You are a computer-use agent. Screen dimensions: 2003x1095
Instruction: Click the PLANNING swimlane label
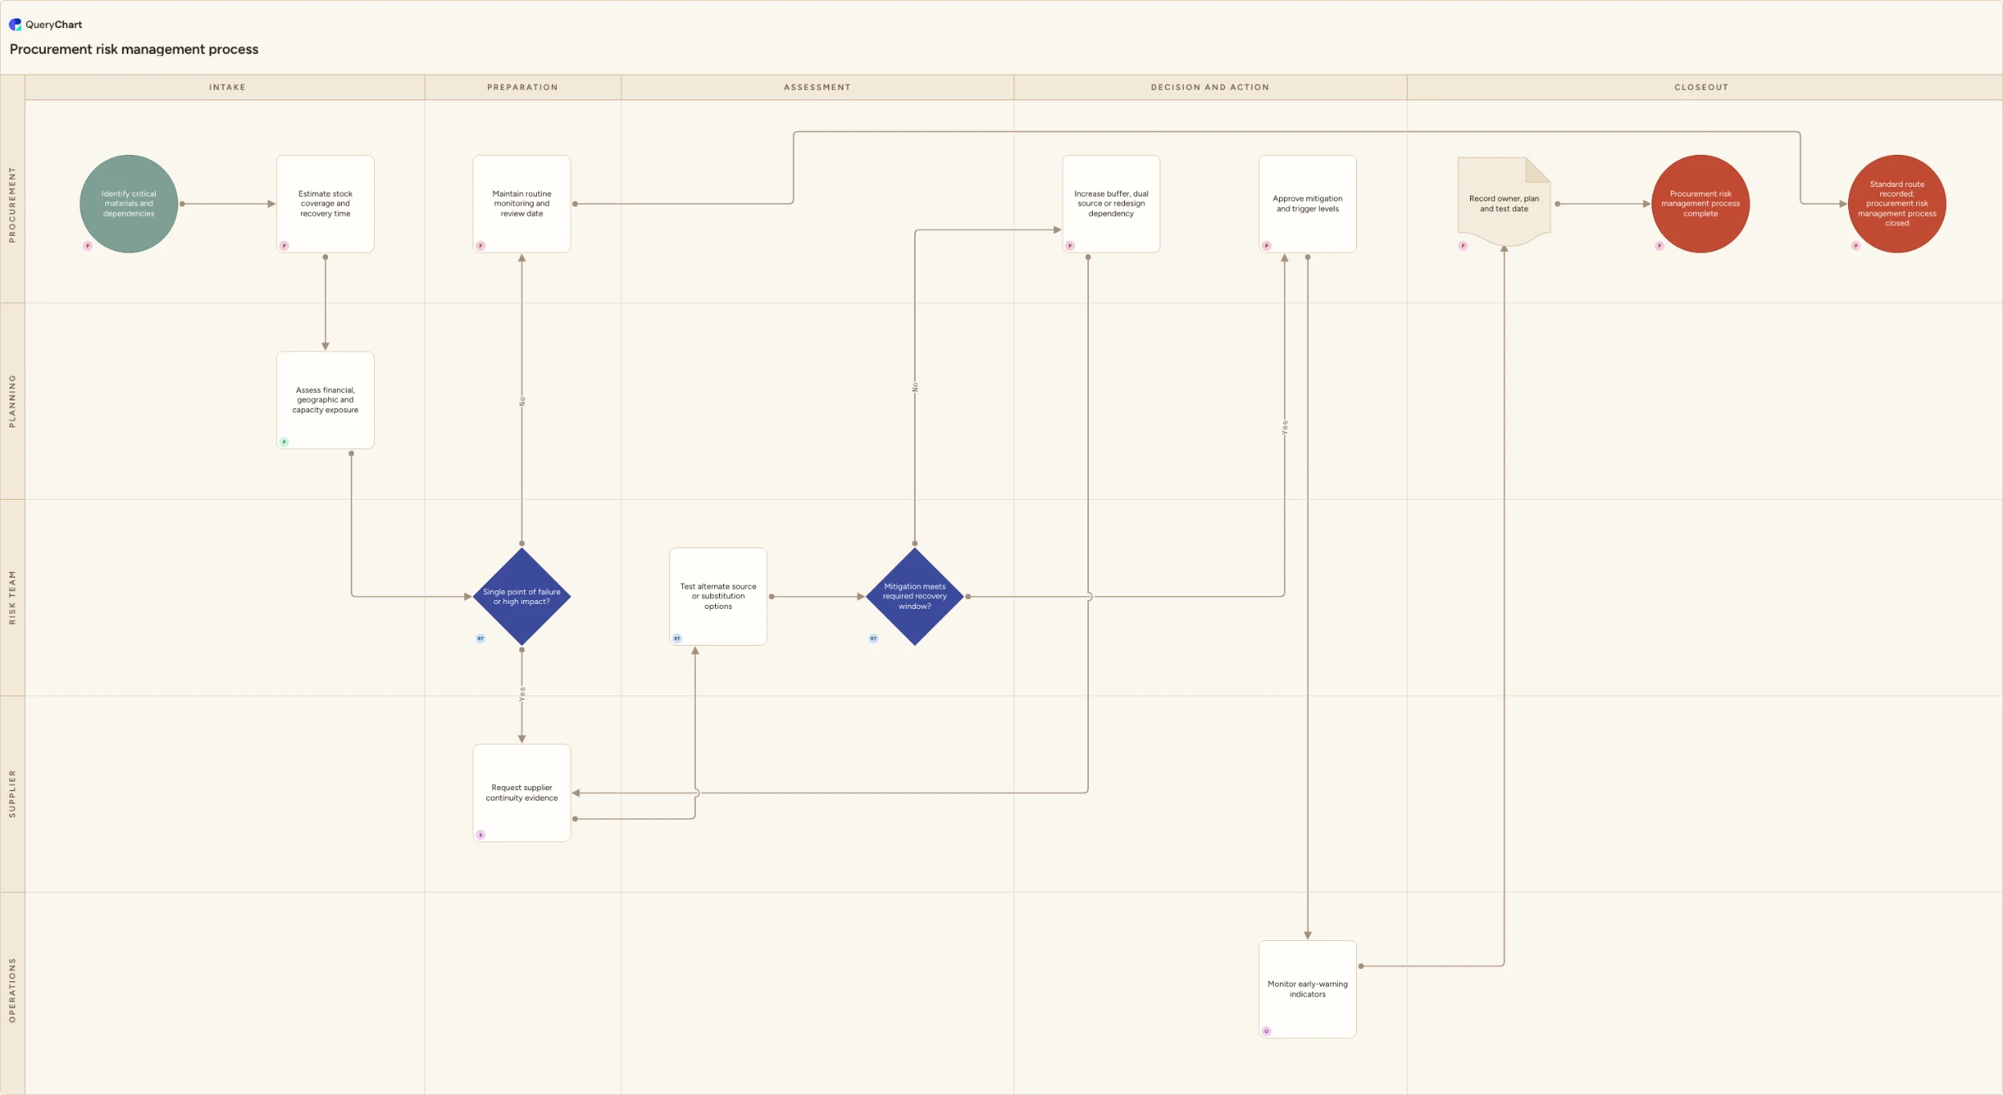pos(12,401)
